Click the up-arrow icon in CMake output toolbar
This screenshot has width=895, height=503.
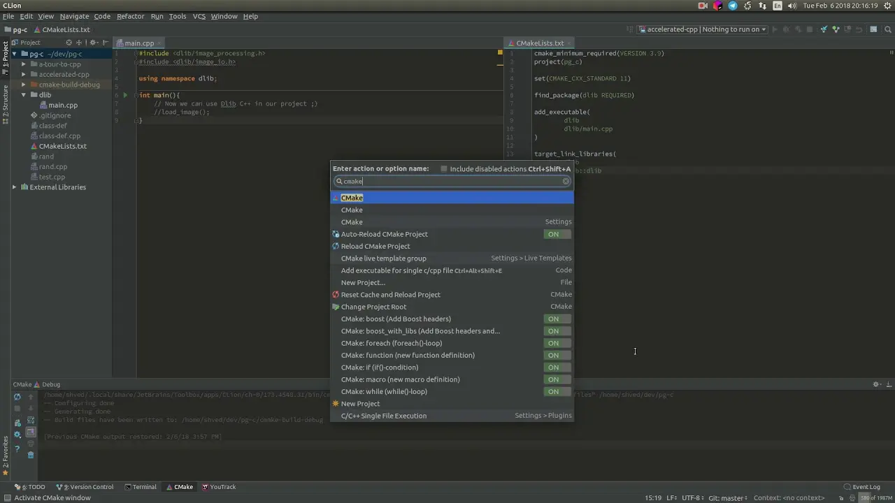(x=31, y=397)
